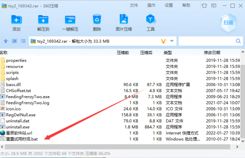The width and height of the screenshot is (245, 158).
Task: Click the 删除 (Delete) trash icon
Action: tap(97, 19)
